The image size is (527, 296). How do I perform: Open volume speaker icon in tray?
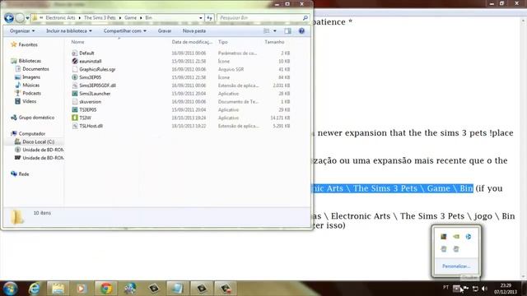click(x=484, y=289)
